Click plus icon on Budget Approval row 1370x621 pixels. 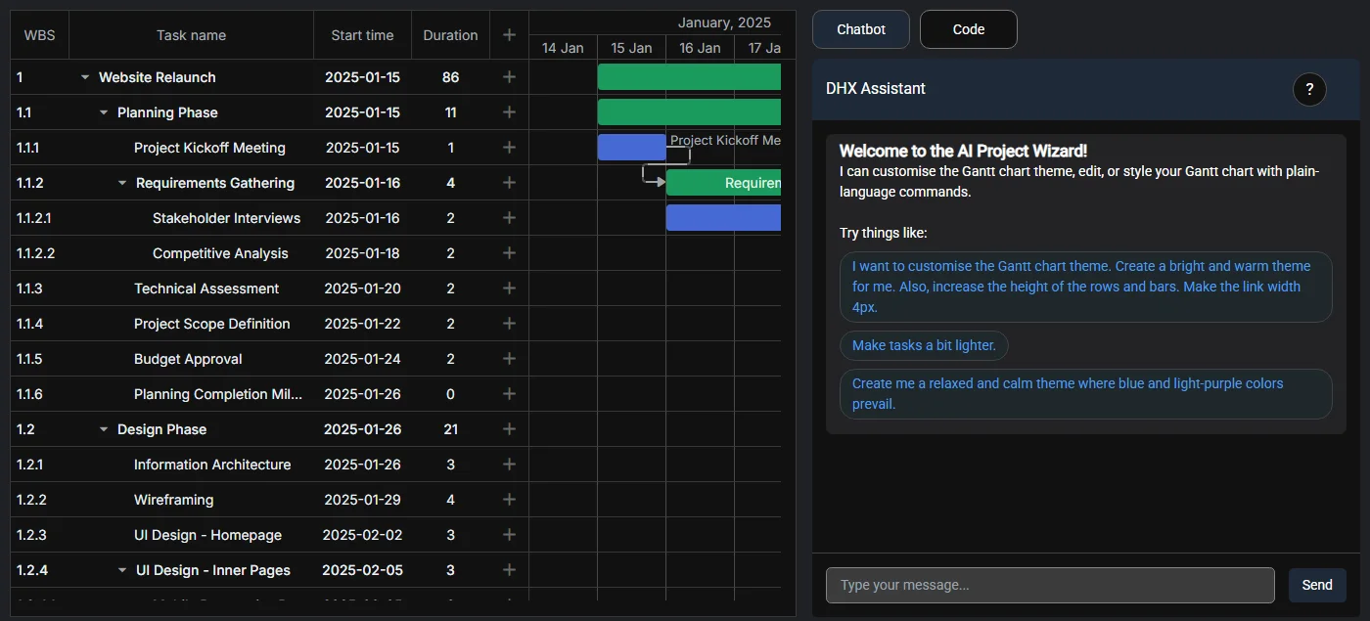(509, 359)
